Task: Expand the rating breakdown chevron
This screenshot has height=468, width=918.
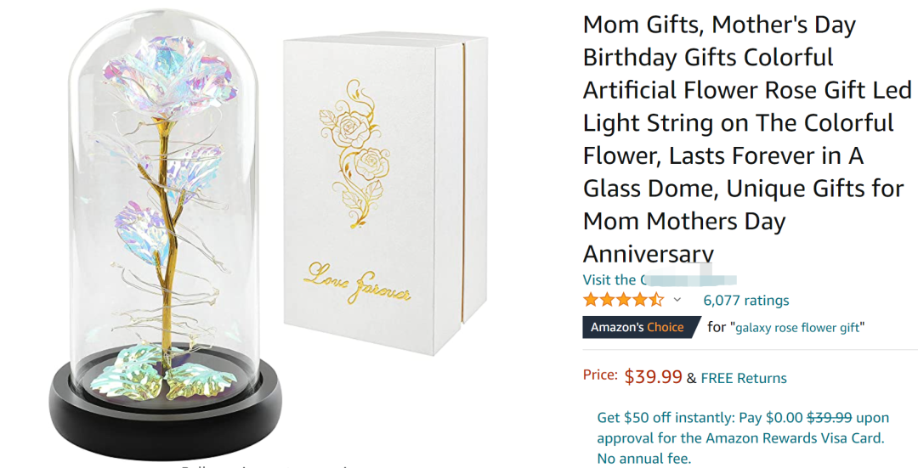Action: coord(677,300)
